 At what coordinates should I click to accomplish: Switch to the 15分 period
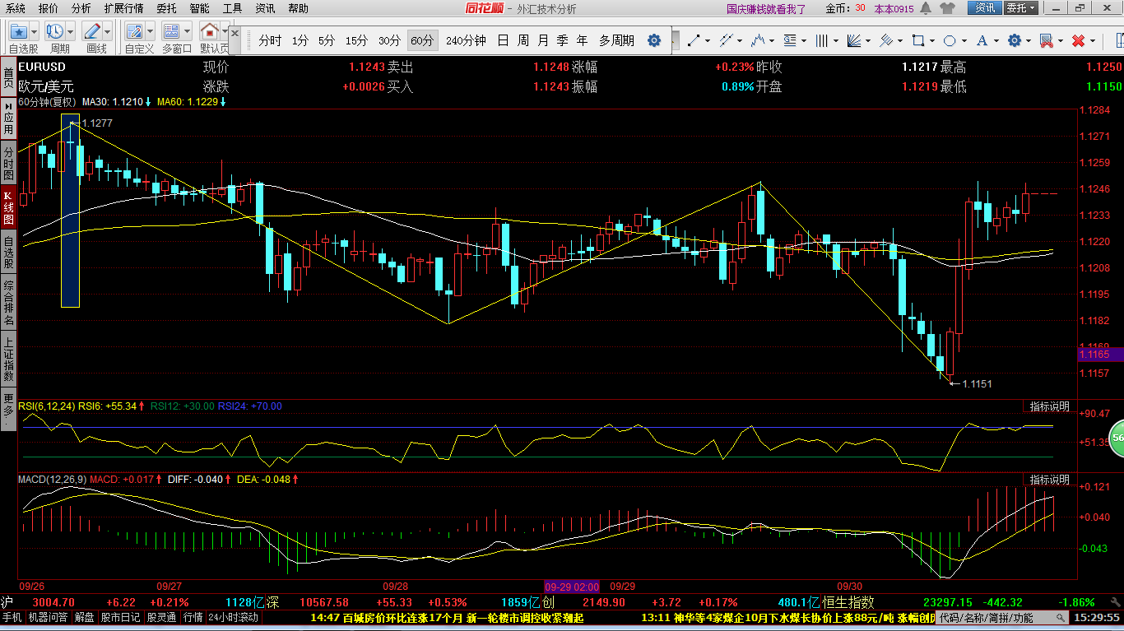(x=356, y=40)
